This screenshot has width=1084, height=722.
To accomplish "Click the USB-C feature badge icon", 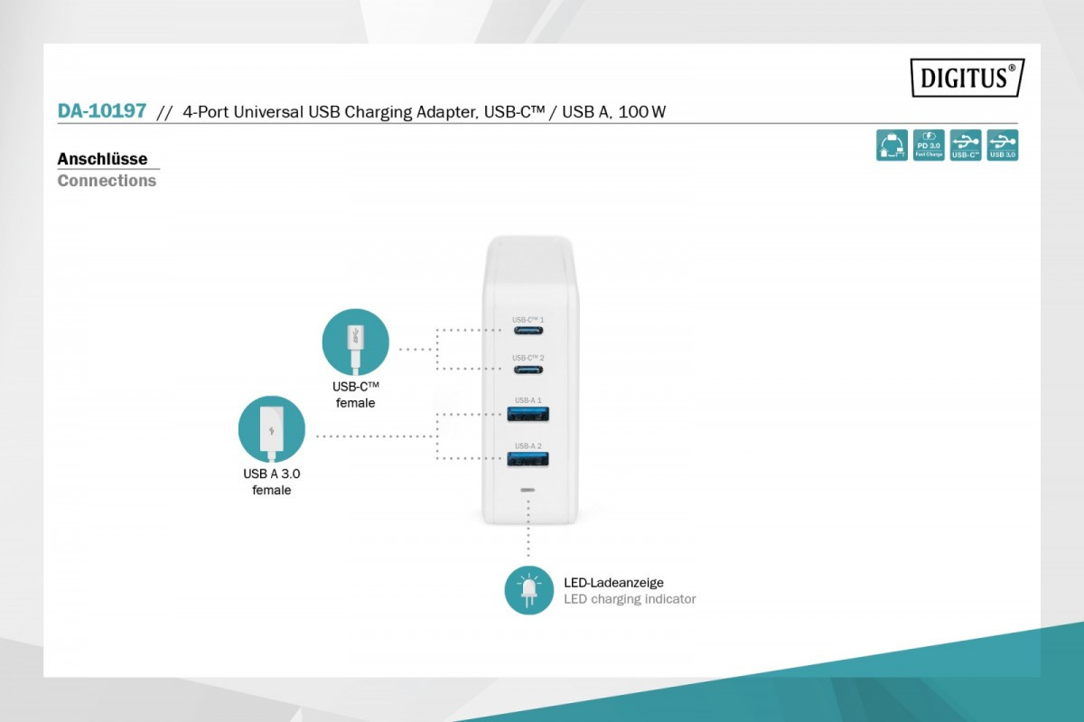I will (966, 145).
